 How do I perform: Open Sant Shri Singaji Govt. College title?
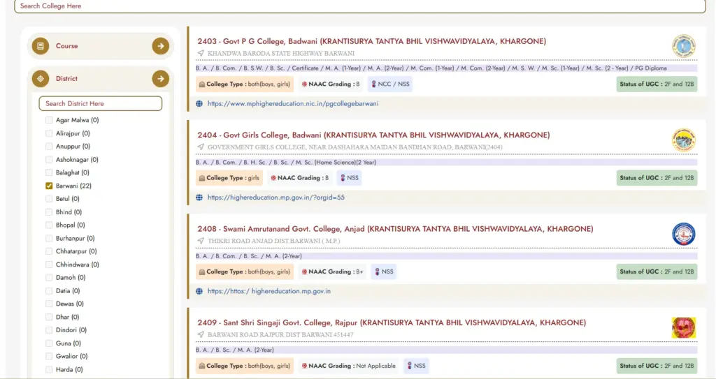click(x=392, y=322)
